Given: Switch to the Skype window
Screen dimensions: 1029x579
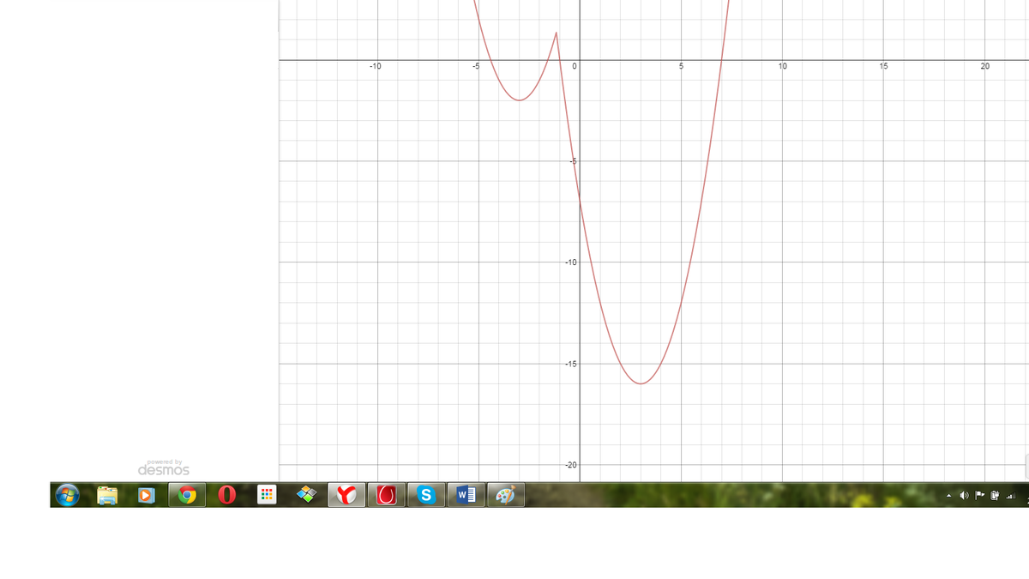Looking at the screenshot, I should [426, 495].
